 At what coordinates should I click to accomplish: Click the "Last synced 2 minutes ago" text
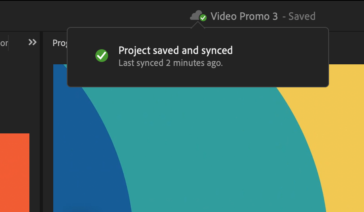coord(170,63)
